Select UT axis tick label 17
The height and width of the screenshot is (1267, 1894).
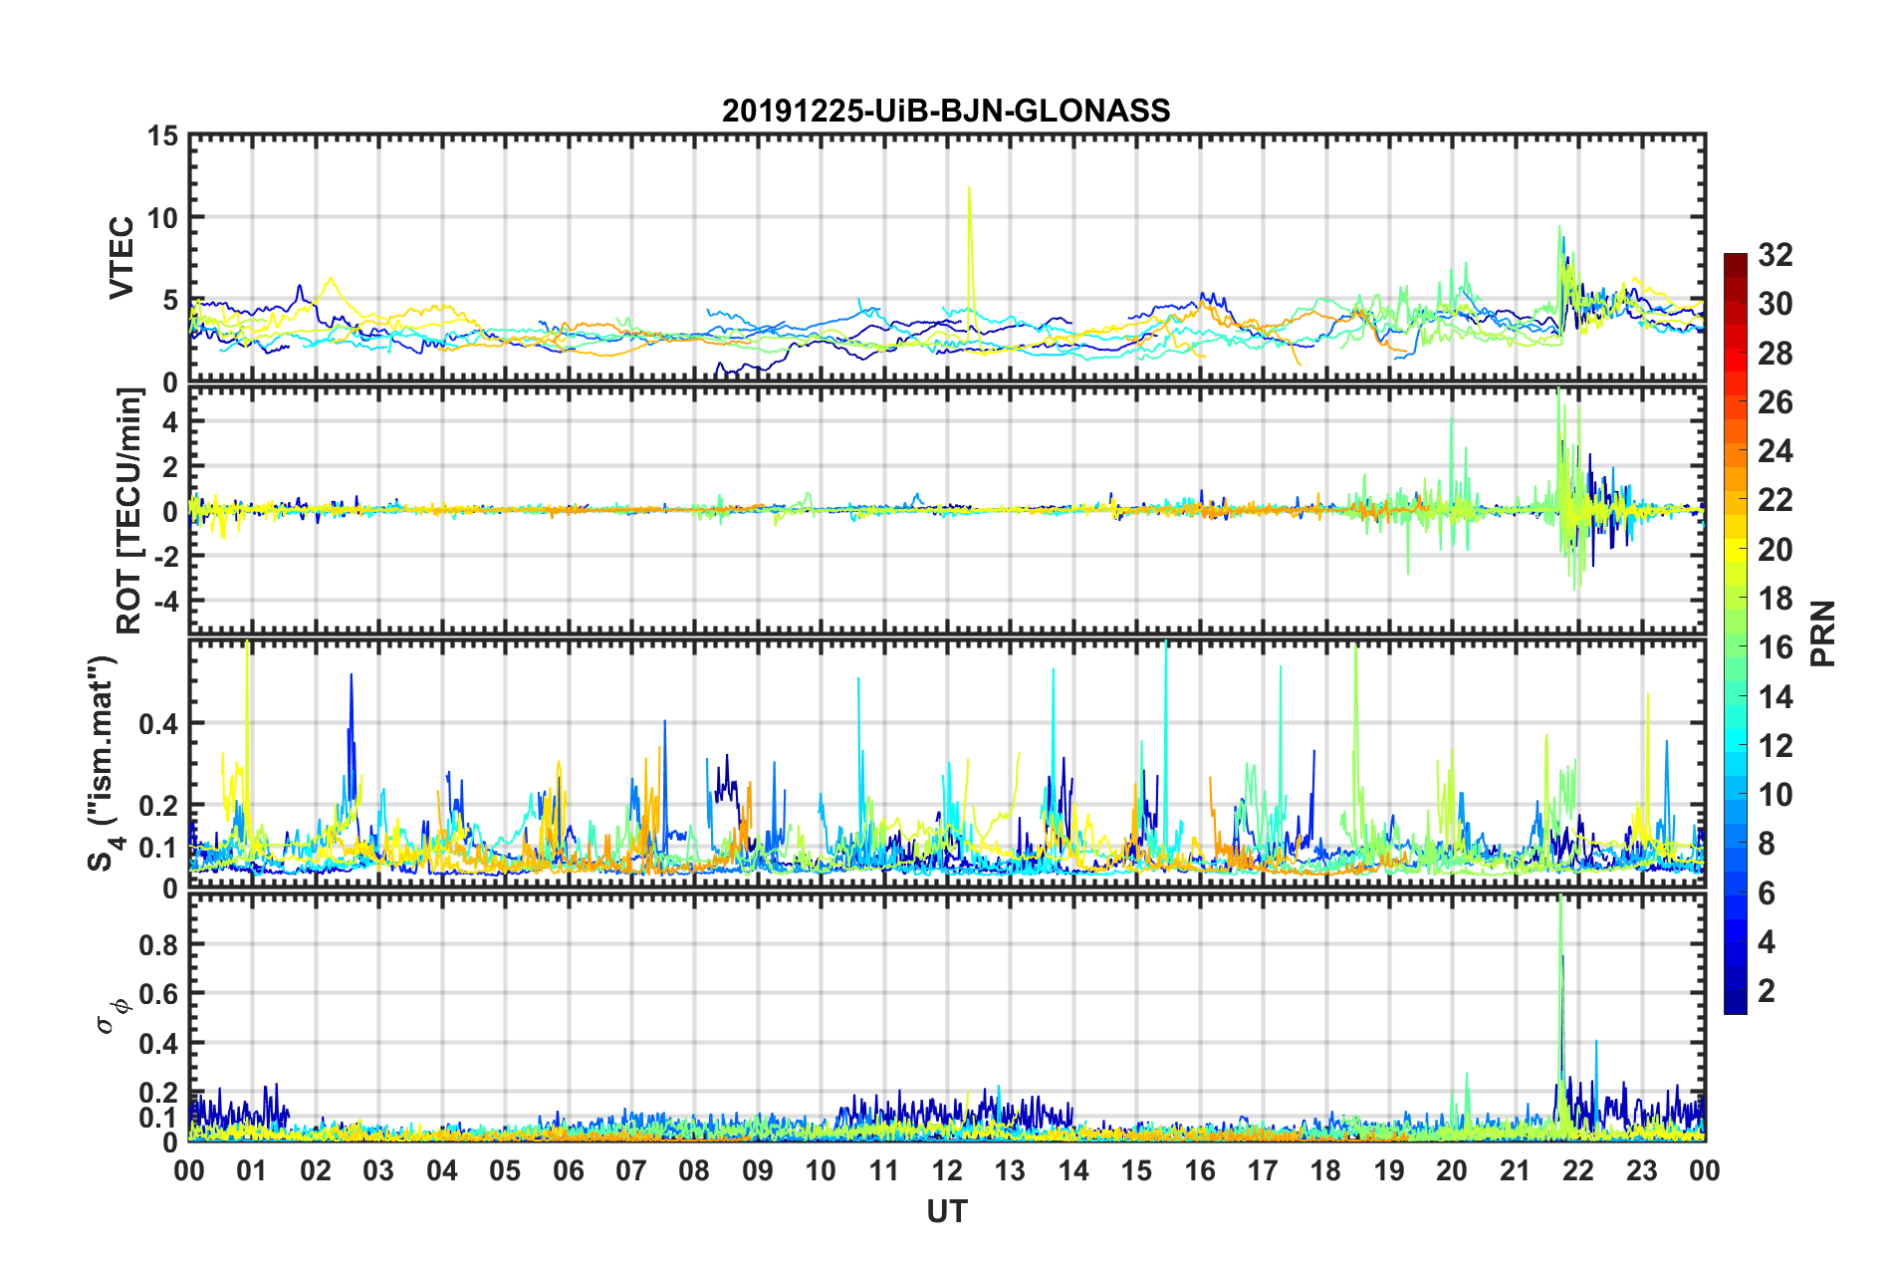(1263, 1170)
